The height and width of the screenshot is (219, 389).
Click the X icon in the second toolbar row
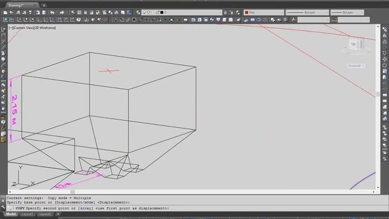[171, 20]
